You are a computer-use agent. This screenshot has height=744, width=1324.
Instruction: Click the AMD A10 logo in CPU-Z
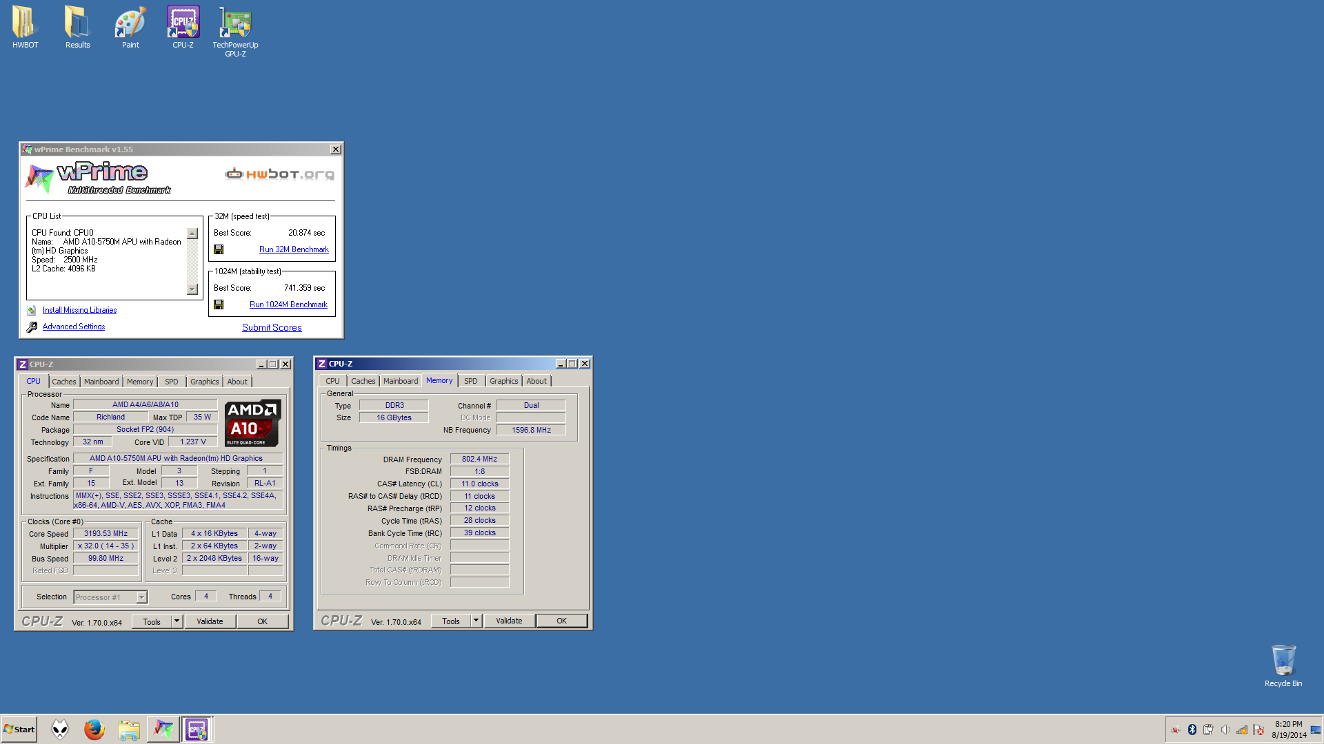tap(253, 423)
